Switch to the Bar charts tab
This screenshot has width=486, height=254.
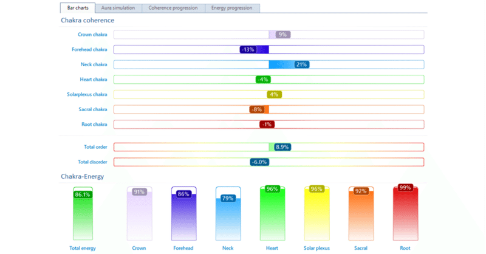point(78,8)
